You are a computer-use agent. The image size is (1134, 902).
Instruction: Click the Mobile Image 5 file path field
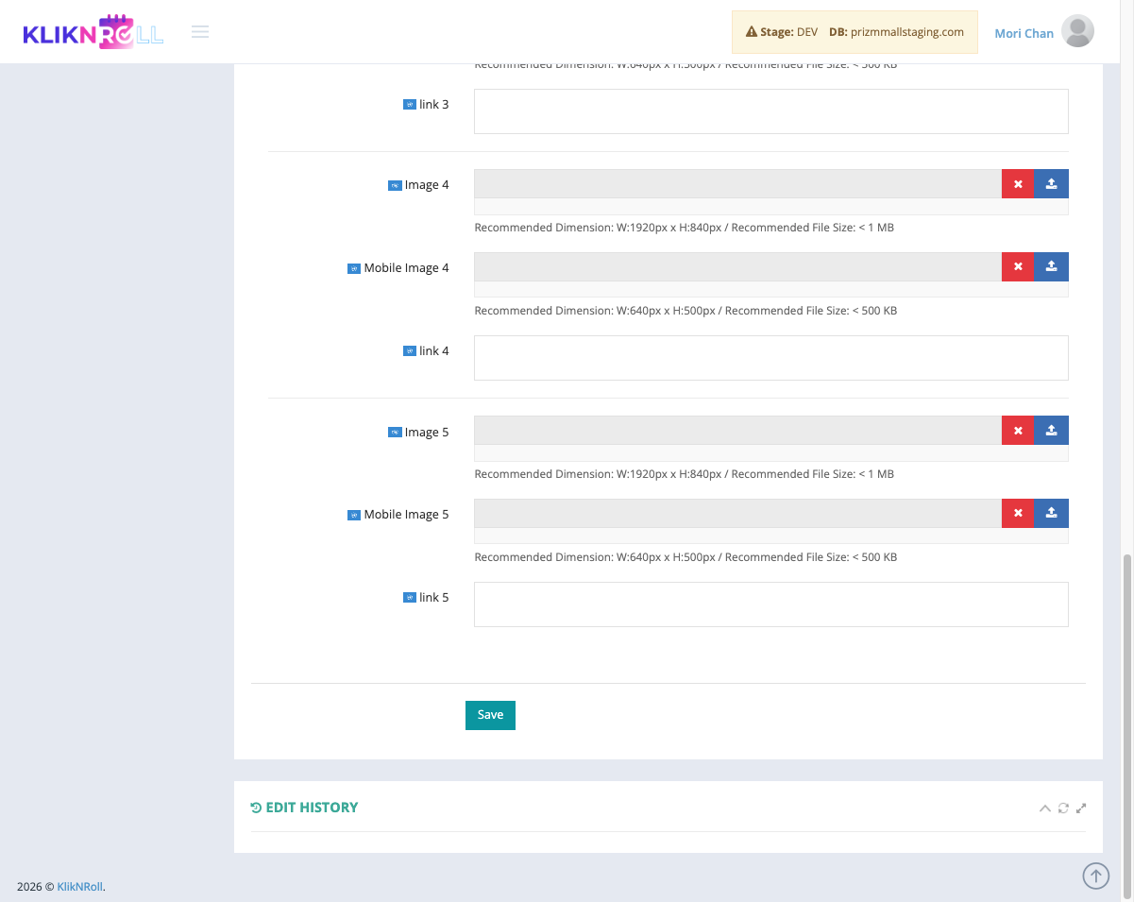737,513
